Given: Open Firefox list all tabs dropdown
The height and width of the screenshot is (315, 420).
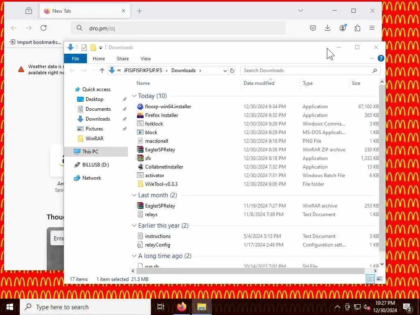Looking at the screenshot, I should click(x=301, y=11).
